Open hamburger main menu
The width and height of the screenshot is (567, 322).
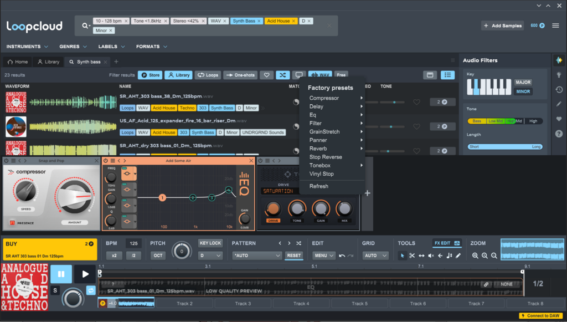click(555, 25)
